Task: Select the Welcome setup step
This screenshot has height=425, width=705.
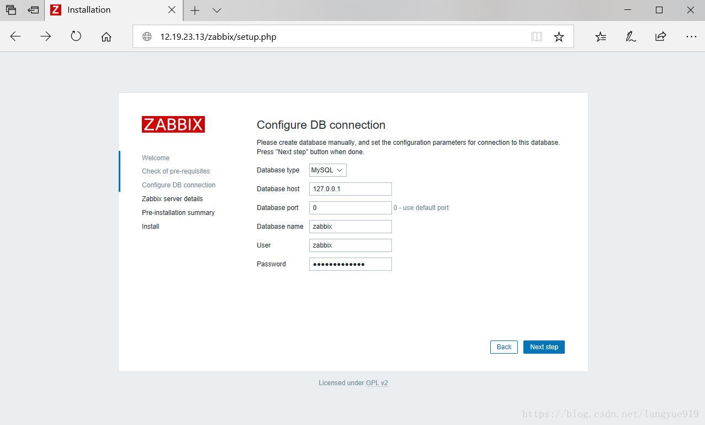Action: (x=156, y=158)
